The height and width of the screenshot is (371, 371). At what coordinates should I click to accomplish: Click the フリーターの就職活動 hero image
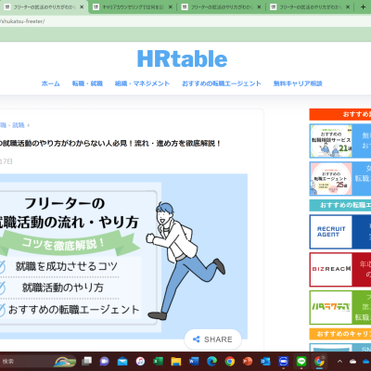[x=123, y=257]
